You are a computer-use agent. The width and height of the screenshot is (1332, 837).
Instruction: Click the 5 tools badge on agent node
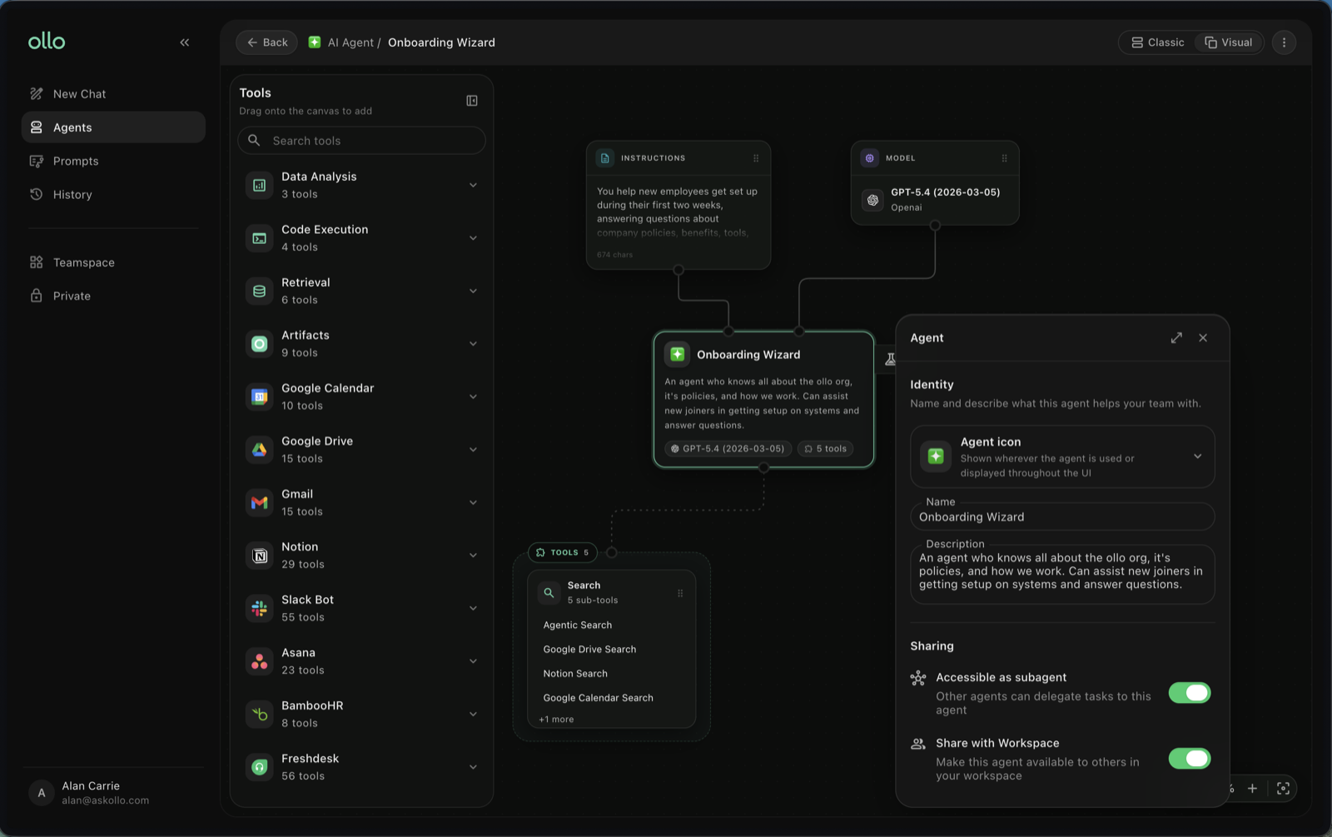tap(826, 449)
